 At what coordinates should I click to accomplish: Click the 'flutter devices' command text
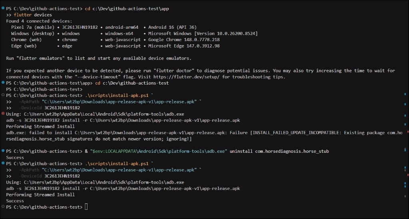coord(33,15)
